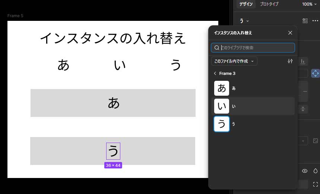Click the blue auto layout icon
The width and height of the screenshot is (320, 194).
pyautogui.click(x=315, y=73)
